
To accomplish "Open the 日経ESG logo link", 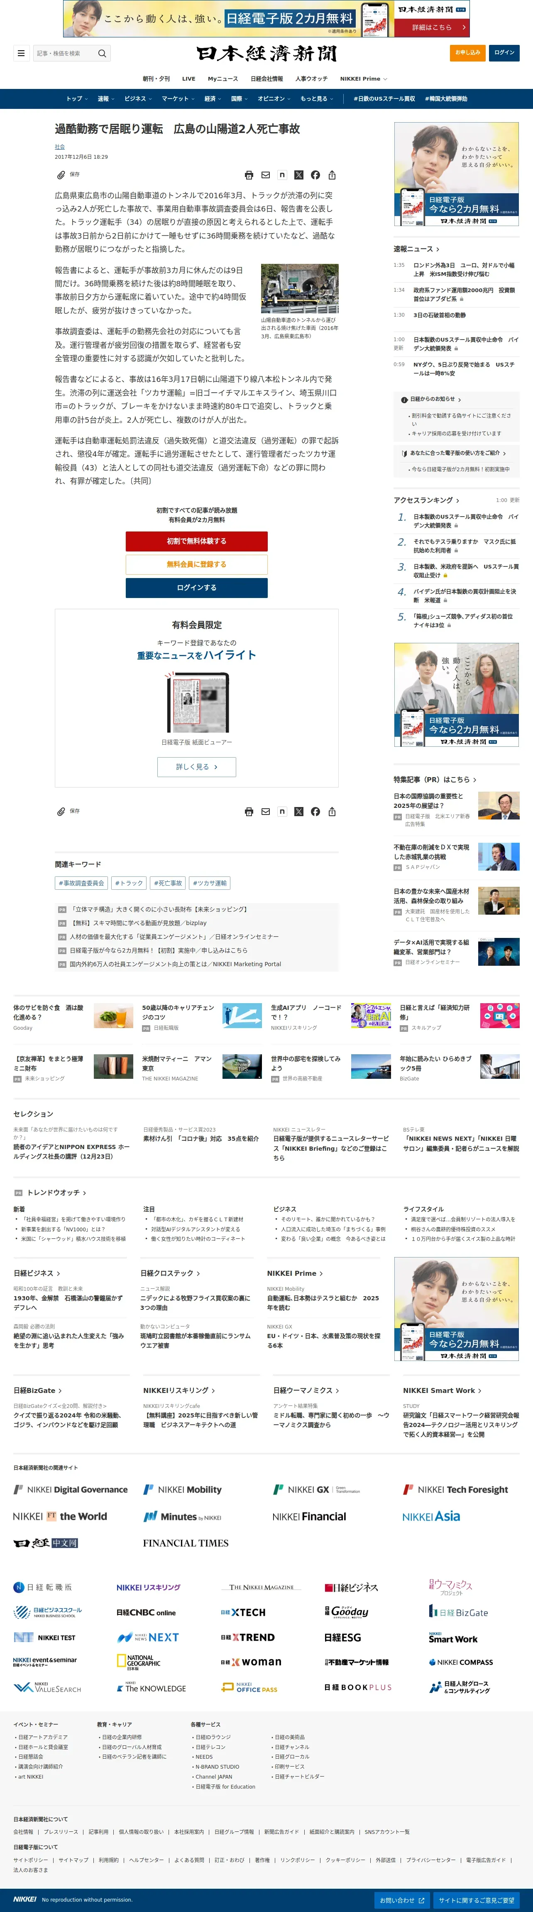I will (x=342, y=1637).
